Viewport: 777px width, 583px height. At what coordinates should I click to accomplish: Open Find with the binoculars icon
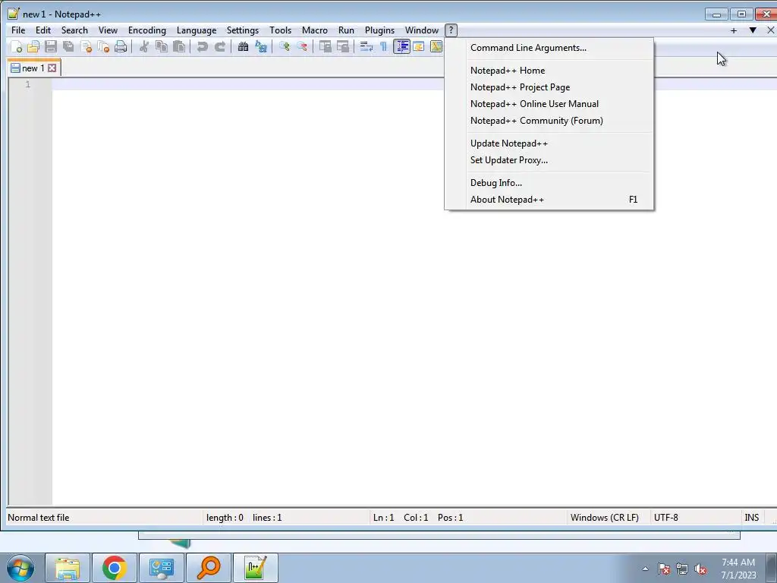243,46
